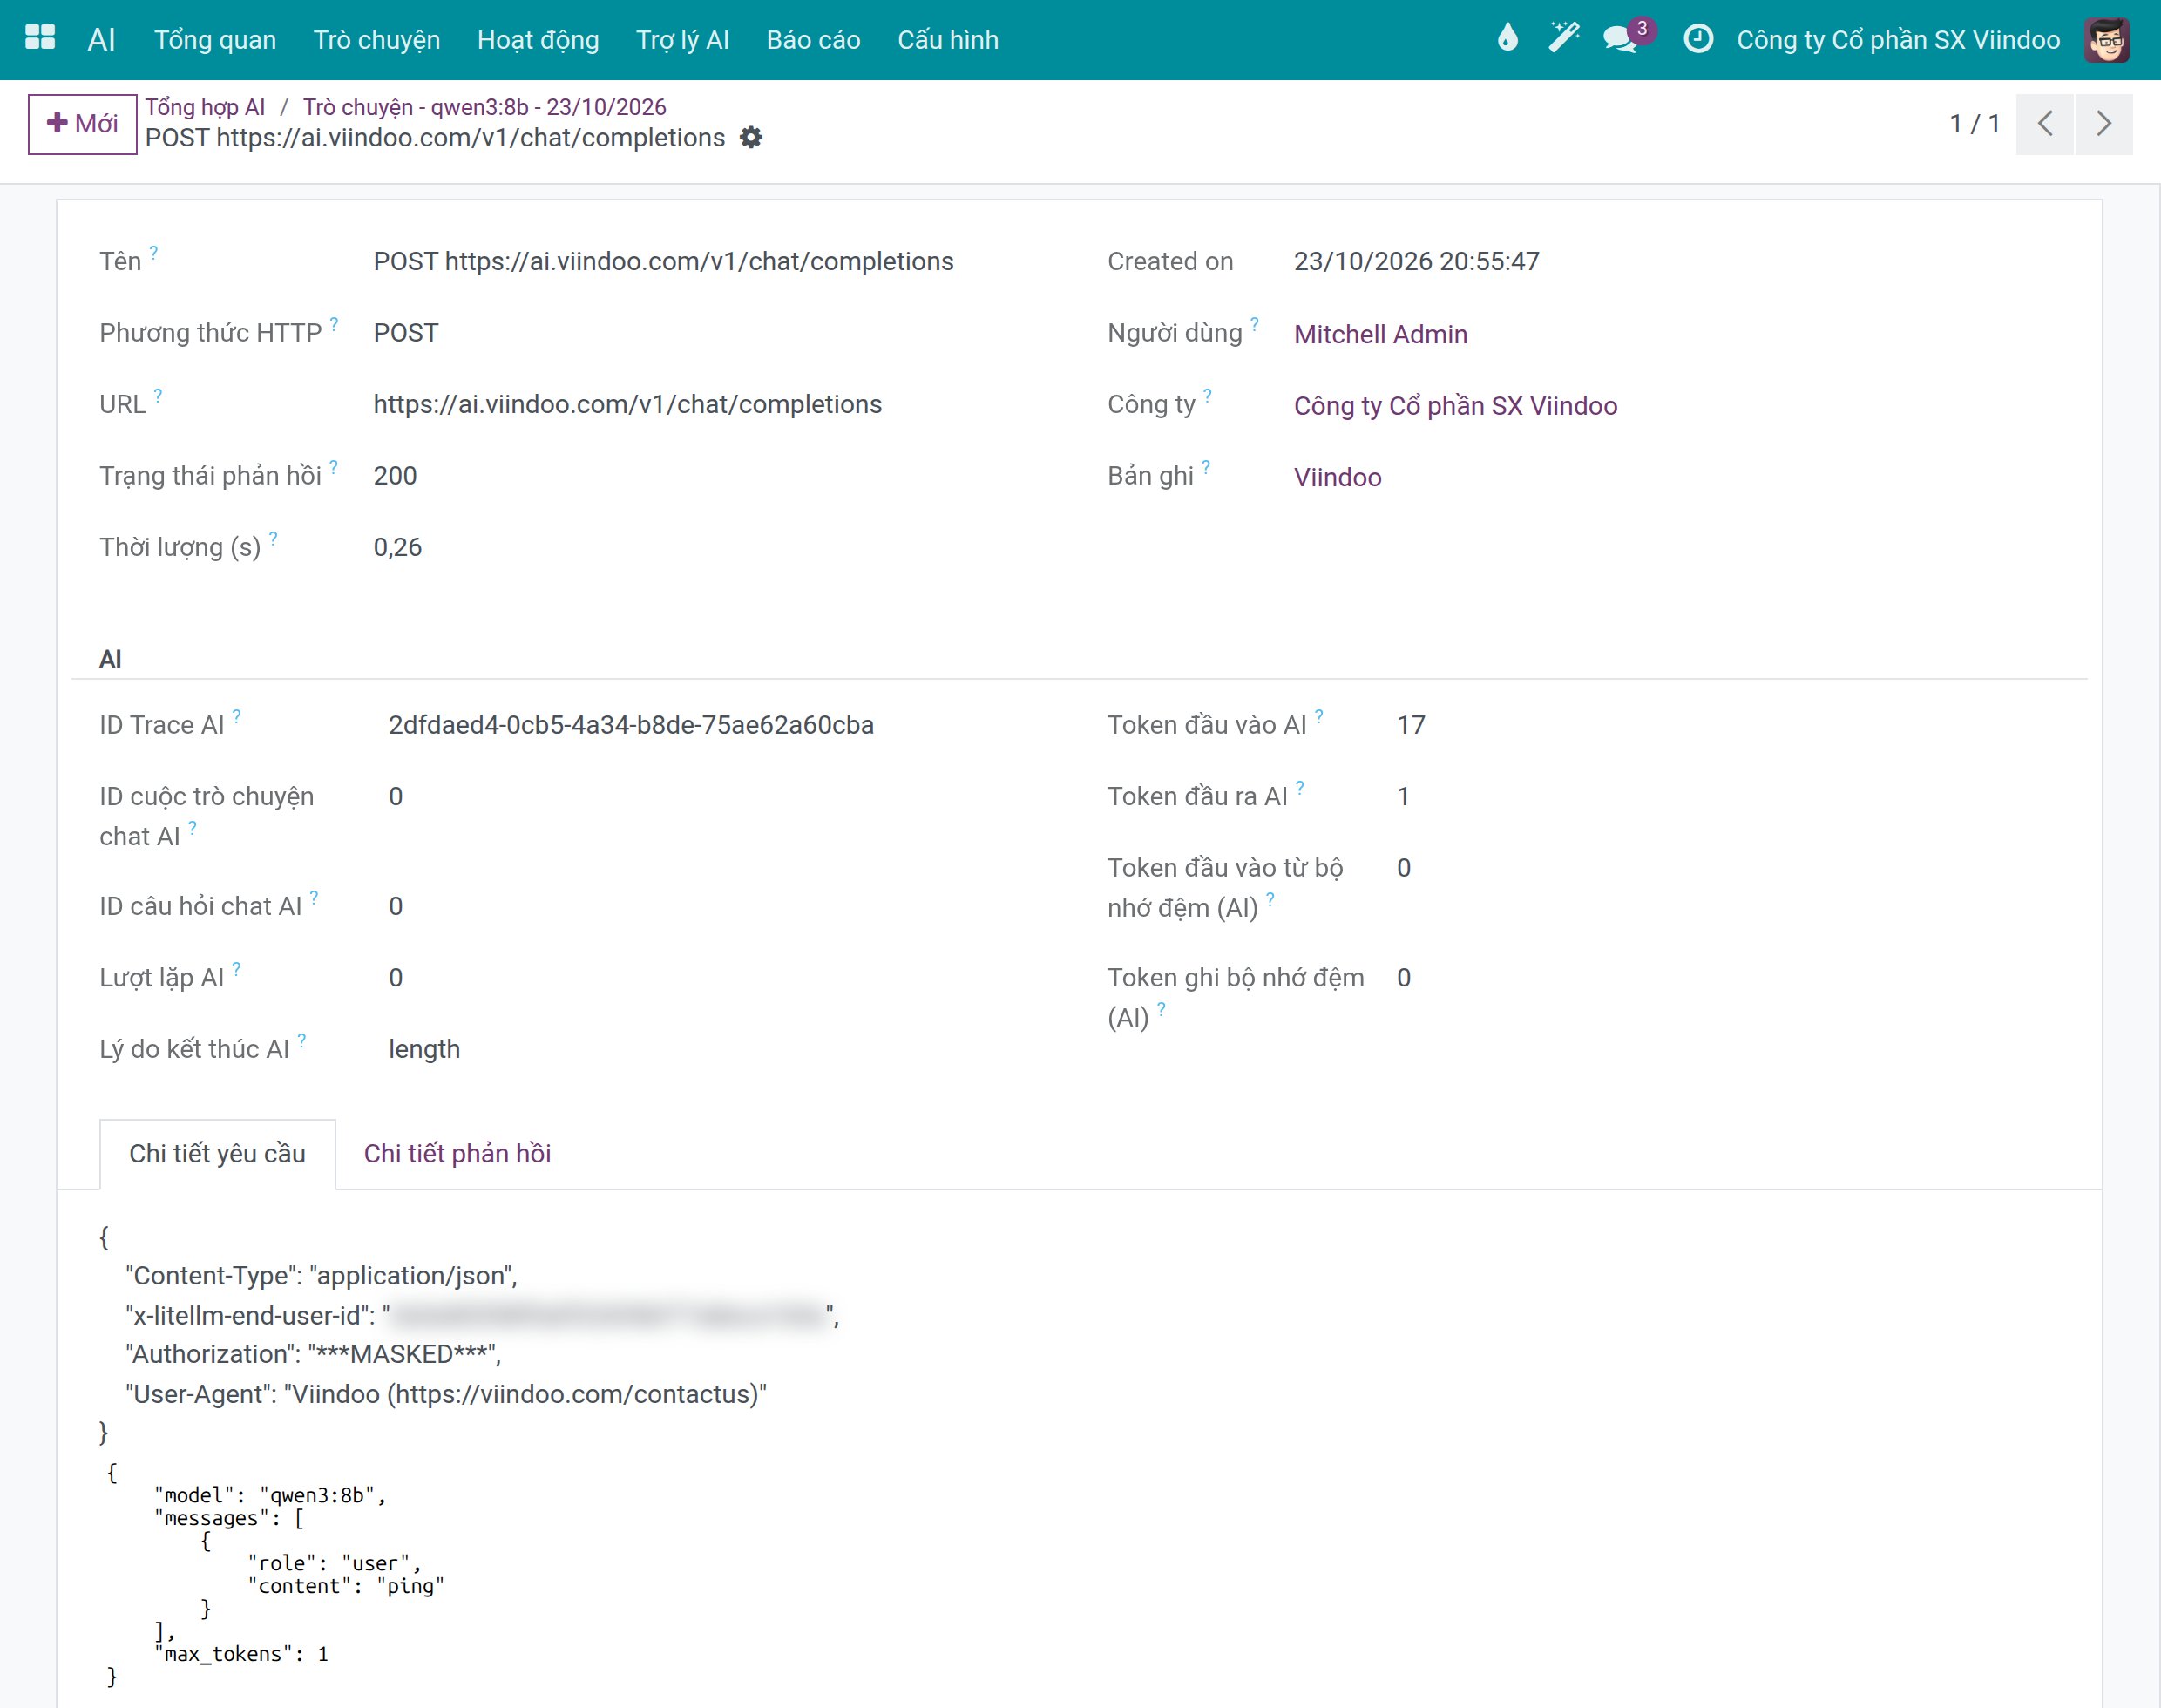This screenshot has width=2161, height=1708.
Task: Go to next record arrow
Action: [2104, 124]
